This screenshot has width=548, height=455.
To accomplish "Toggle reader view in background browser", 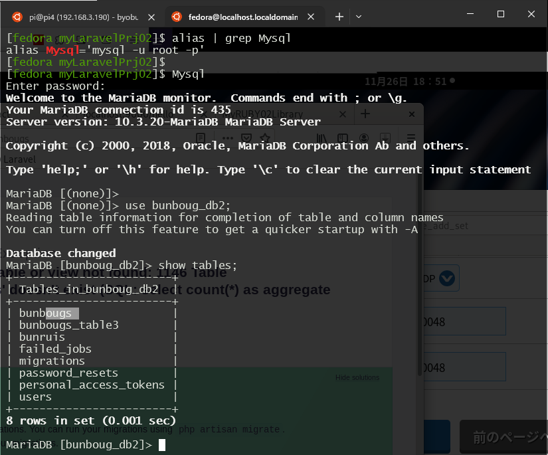I will click(x=201, y=137).
